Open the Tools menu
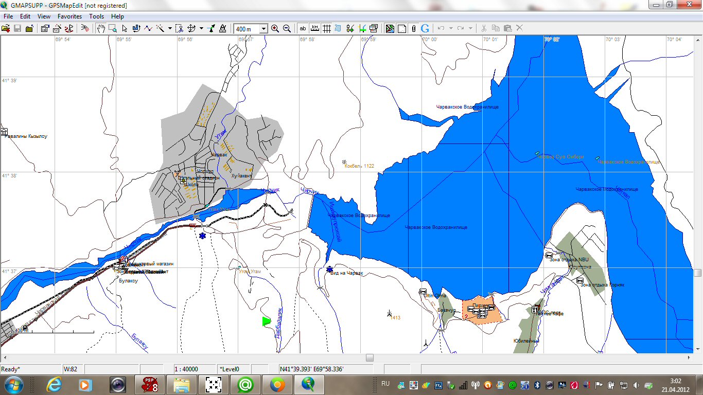 pos(96,16)
